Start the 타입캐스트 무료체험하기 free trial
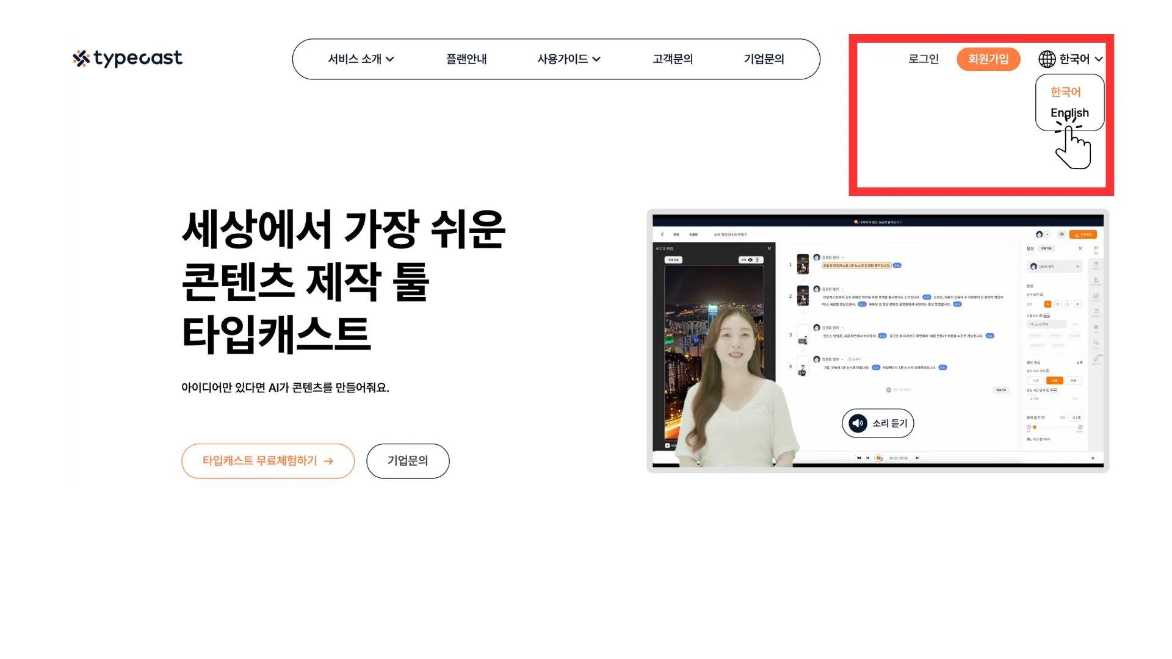This screenshot has width=1172, height=659. coord(268,461)
